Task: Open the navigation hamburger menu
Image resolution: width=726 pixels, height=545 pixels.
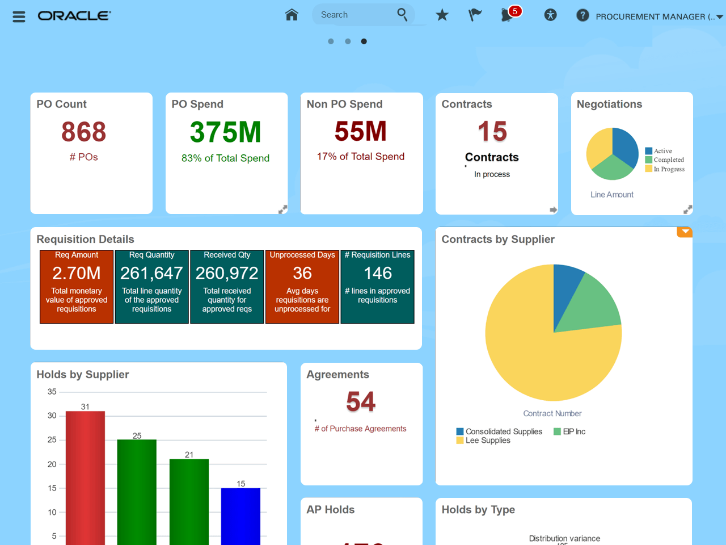Action: [x=19, y=16]
